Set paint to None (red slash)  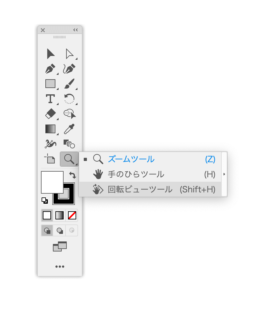coord(72,215)
